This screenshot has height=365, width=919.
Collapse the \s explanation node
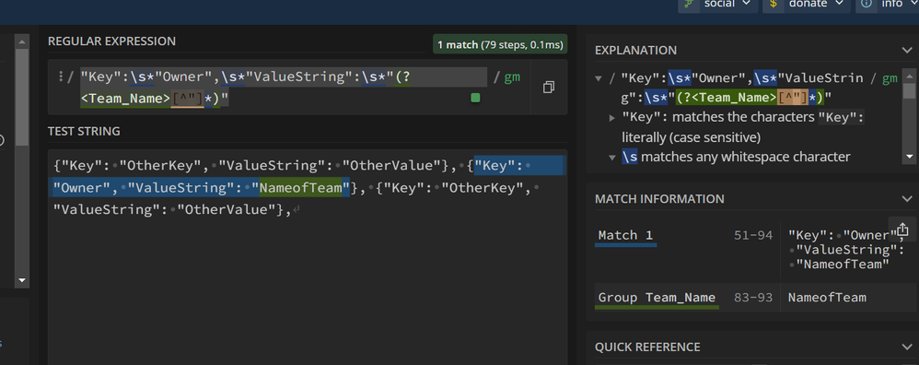tap(611, 158)
